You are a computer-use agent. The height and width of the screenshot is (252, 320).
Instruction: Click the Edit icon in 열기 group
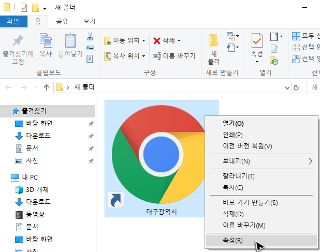tap(274, 49)
